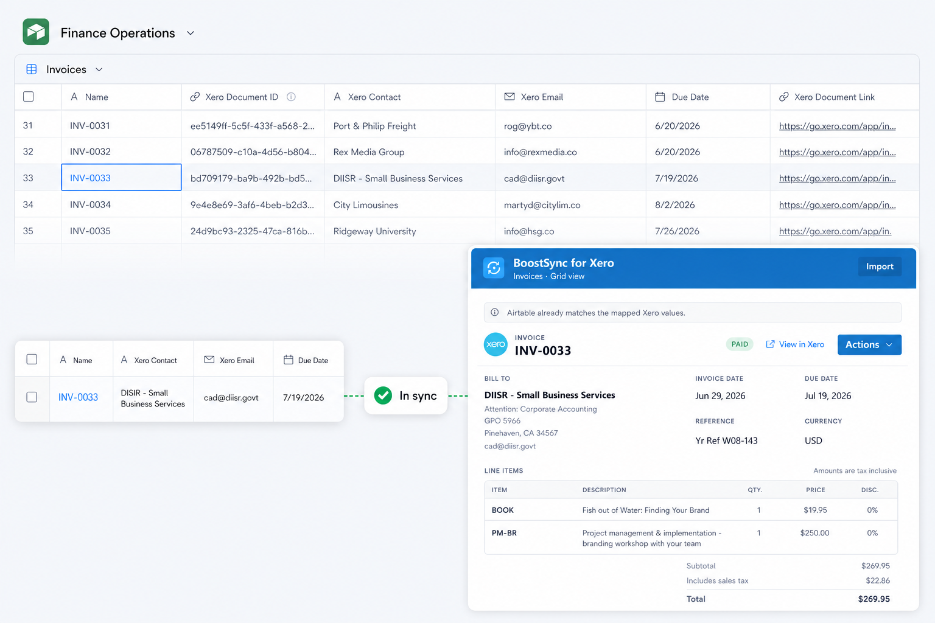The height and width of the screenshot is (623, 935).
Task: Select the INV-0033 name cell in grid
Action: click(121, 178)
